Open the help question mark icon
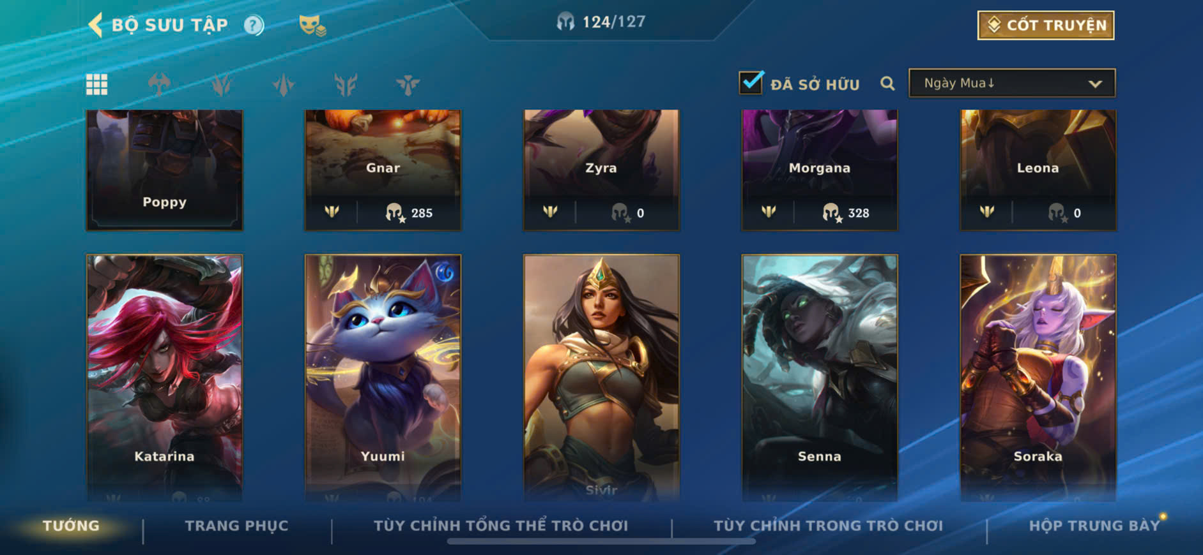 [x=254, y=26]
